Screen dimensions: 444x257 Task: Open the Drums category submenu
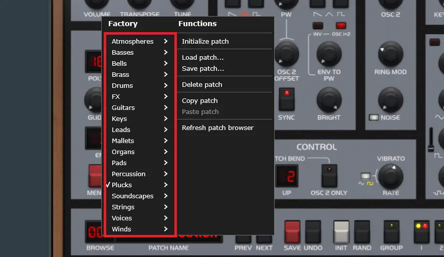pyautogui.click(x=140, y=86)
